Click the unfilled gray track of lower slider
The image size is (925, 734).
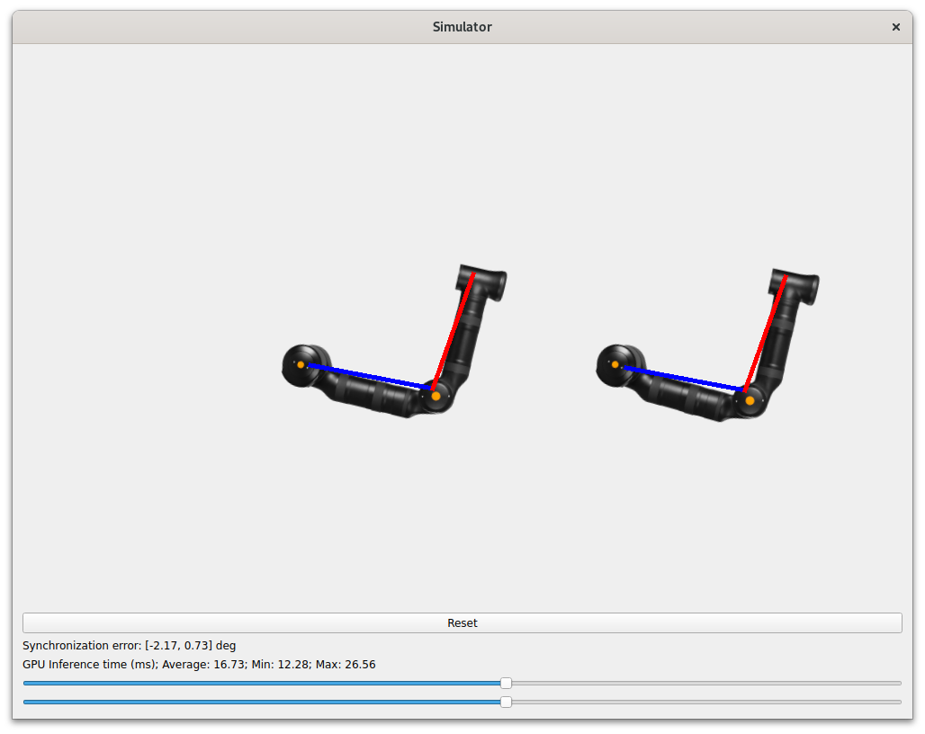[702, 702]
